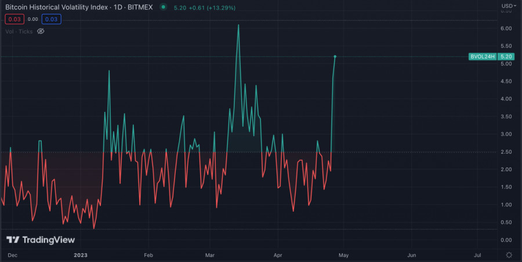Toggle Vol indicator visibility eye icon
This screenshot has width=522, height=262.
[41, 31]
